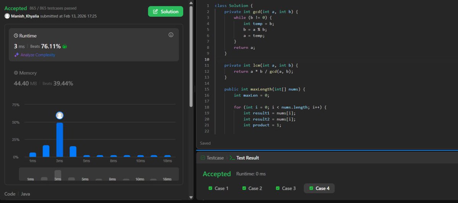Click 'return a;' on line 8
This screenshot has width=458, height=203.
(245, 48)
